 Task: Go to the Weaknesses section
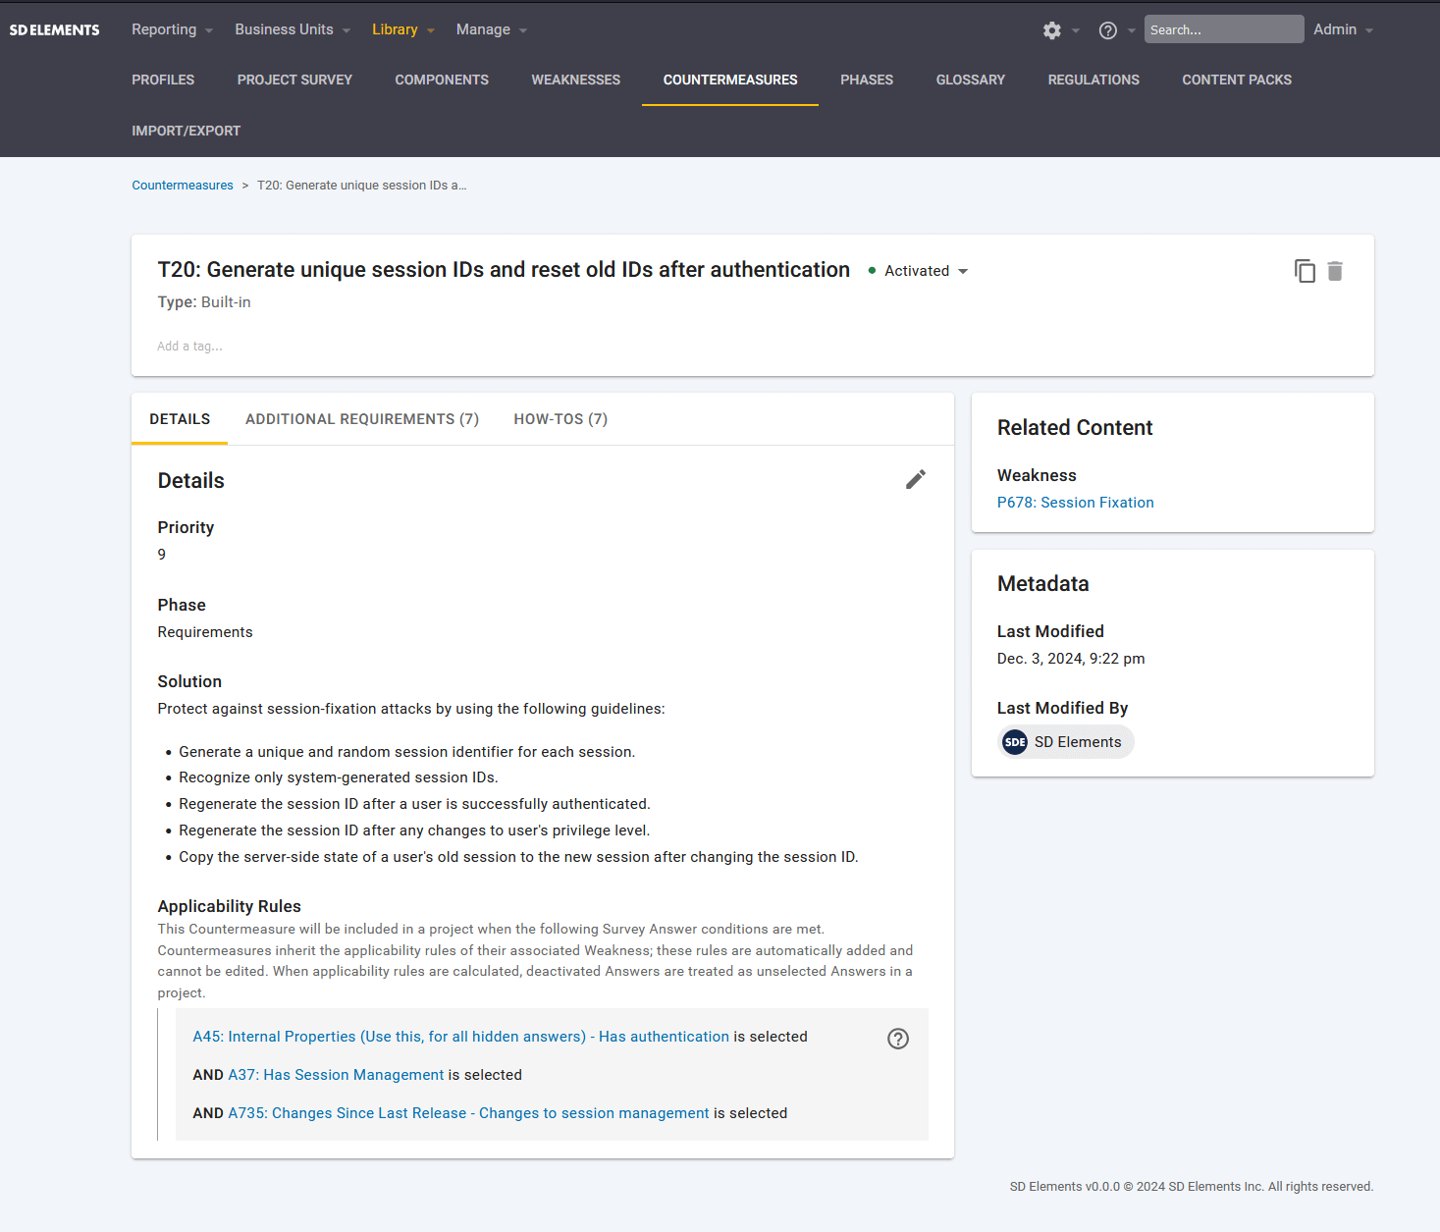(x=576, y=80)
